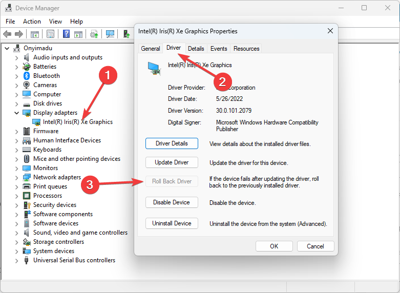This screenshot has width=400, height=293.
Task: Click the Update Driver button
Action: tap(172, 162)
